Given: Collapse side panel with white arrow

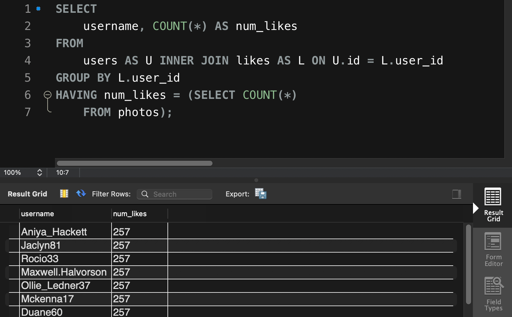Looking at the screenshot, I should click(476, 208).
